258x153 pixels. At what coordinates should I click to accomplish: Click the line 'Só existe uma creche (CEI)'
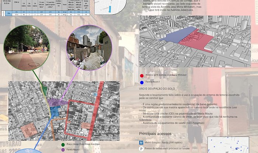point(177,114)
